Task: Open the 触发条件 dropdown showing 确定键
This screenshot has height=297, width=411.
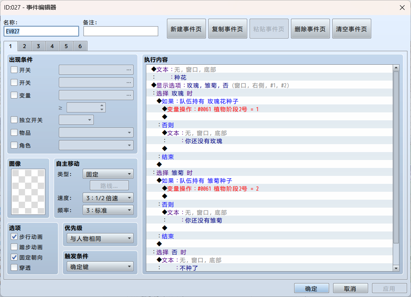Action: point(100,266)
